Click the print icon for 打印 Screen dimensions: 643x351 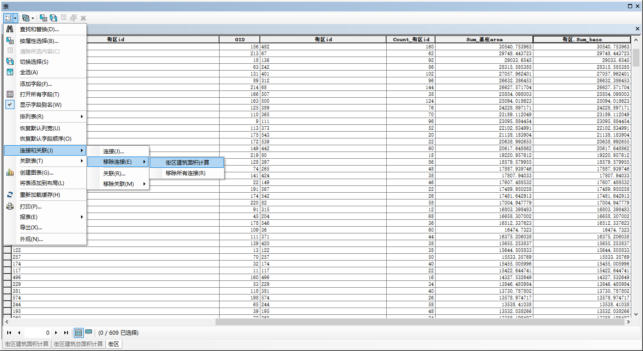click(10, 207)
